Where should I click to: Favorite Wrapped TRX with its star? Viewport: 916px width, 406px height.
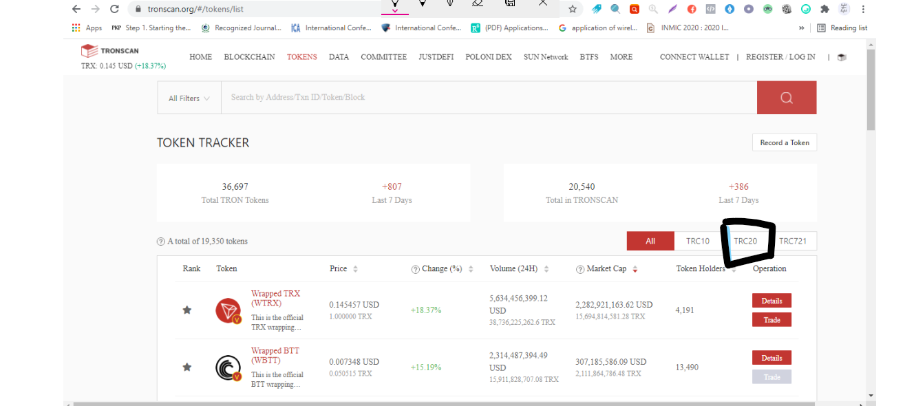(x=187, y=310)
